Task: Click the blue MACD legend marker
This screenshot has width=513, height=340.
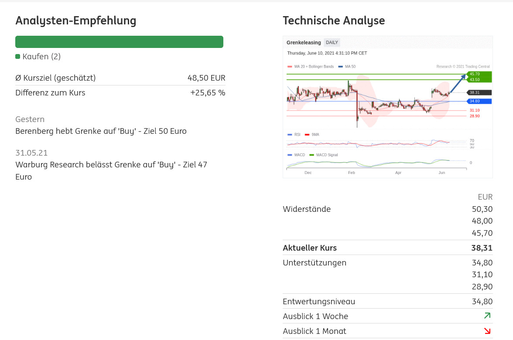Action: click(290, 155)
